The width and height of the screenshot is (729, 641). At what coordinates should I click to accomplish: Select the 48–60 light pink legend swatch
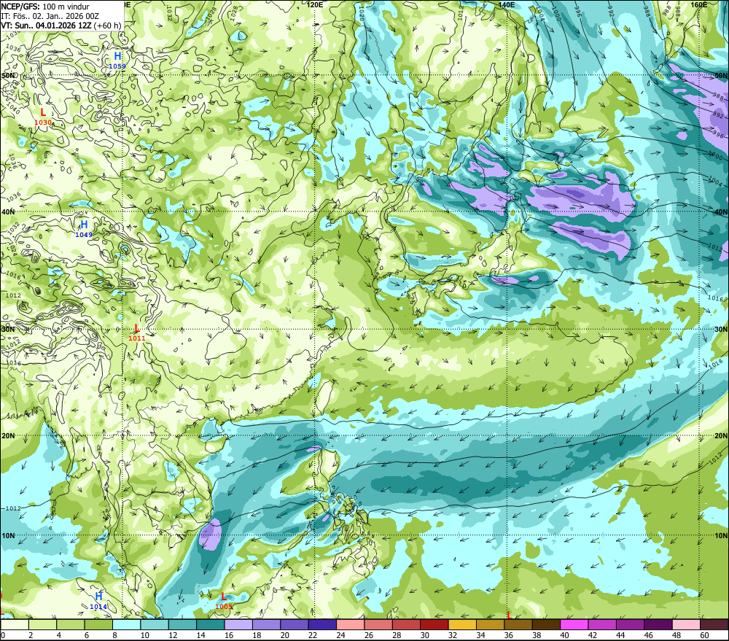(x=686, y=624)
